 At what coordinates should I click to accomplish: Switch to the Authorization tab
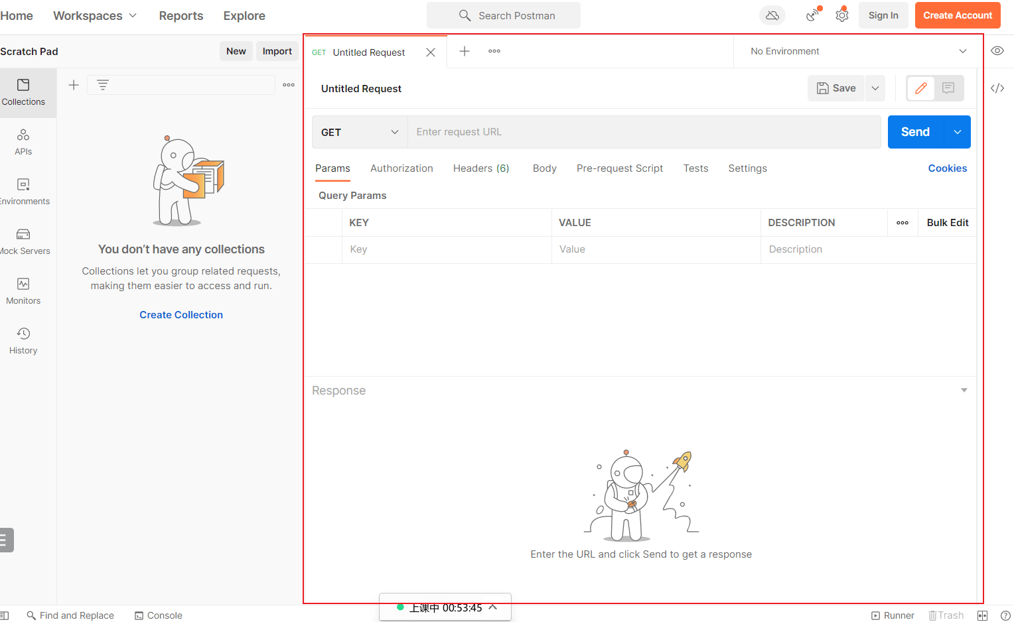coord(401,168)
